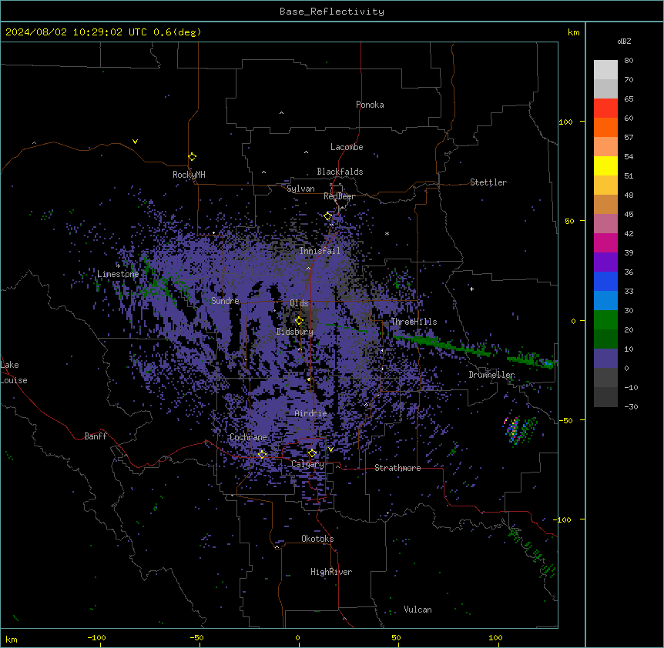Screen dimensions: 664x648
Task: Click the white plus marker north of Drumheller
Action: tap(471, 289)
